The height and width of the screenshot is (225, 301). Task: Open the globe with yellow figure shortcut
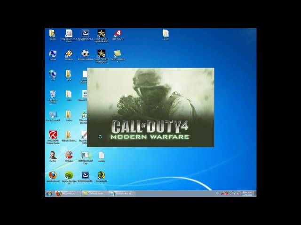click(x=102, y=177)
